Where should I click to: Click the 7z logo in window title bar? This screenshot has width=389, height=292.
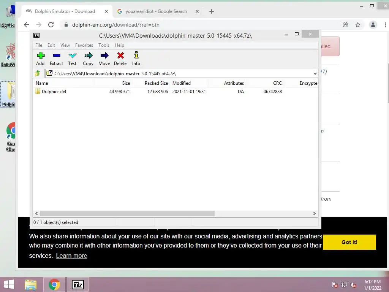coord(36,35)
